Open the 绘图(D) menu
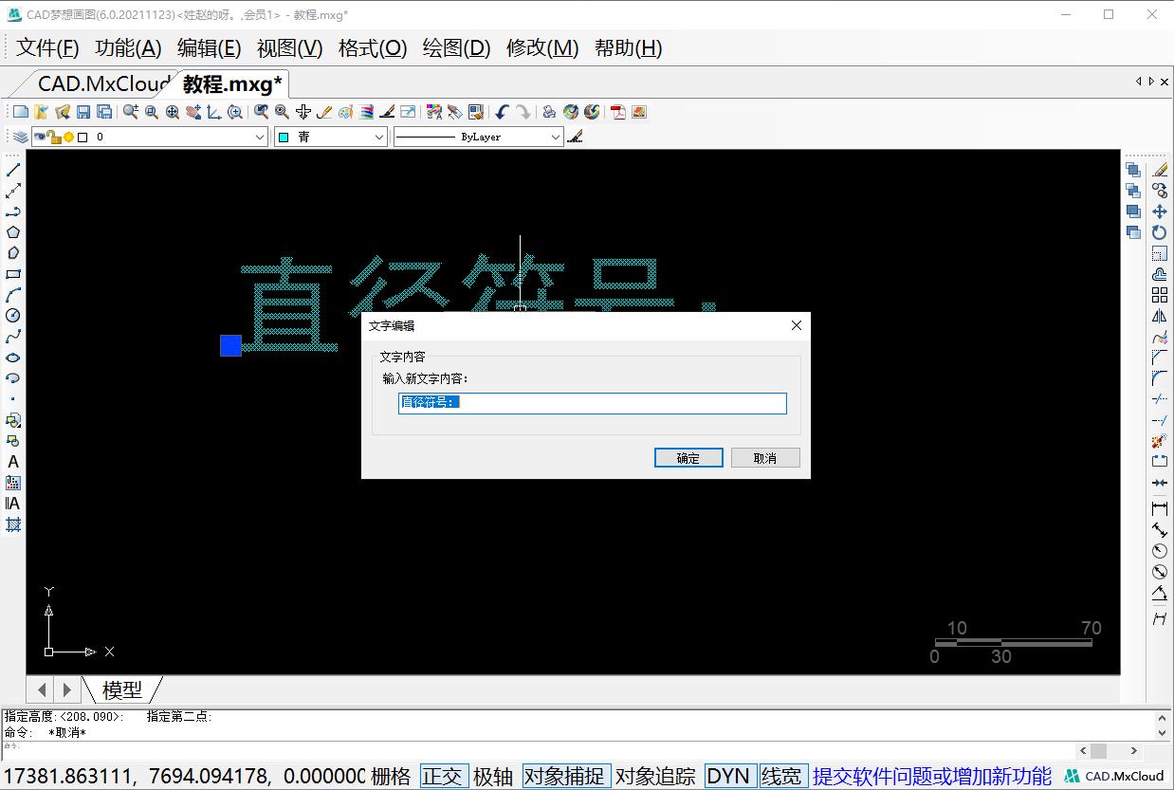1174x790 pixels. 456,48
